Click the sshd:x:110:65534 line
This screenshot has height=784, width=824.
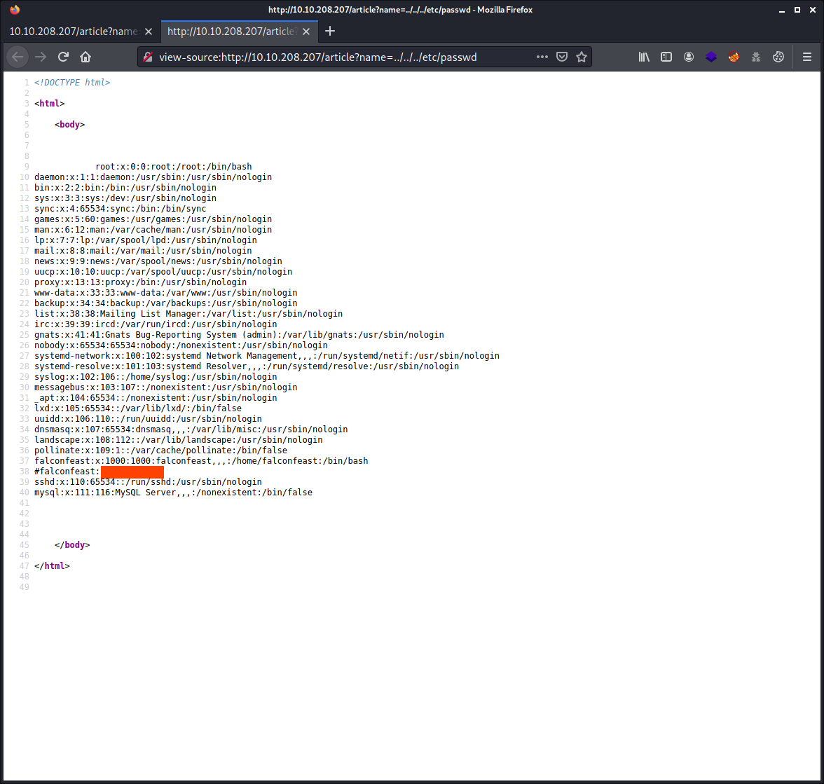[148, 482]
